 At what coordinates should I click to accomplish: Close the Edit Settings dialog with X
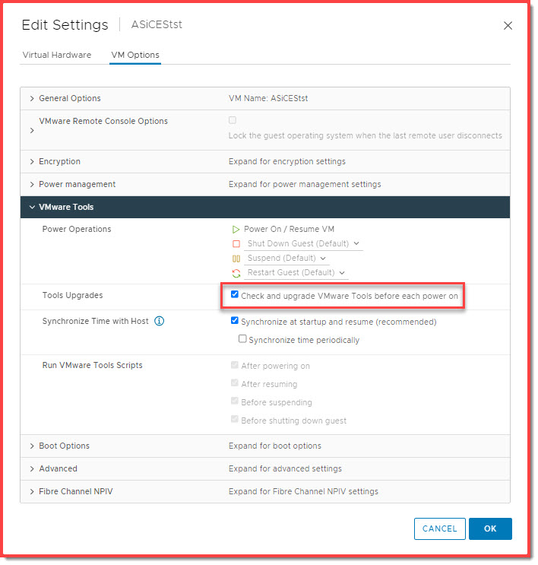click(x=508, y=26)
